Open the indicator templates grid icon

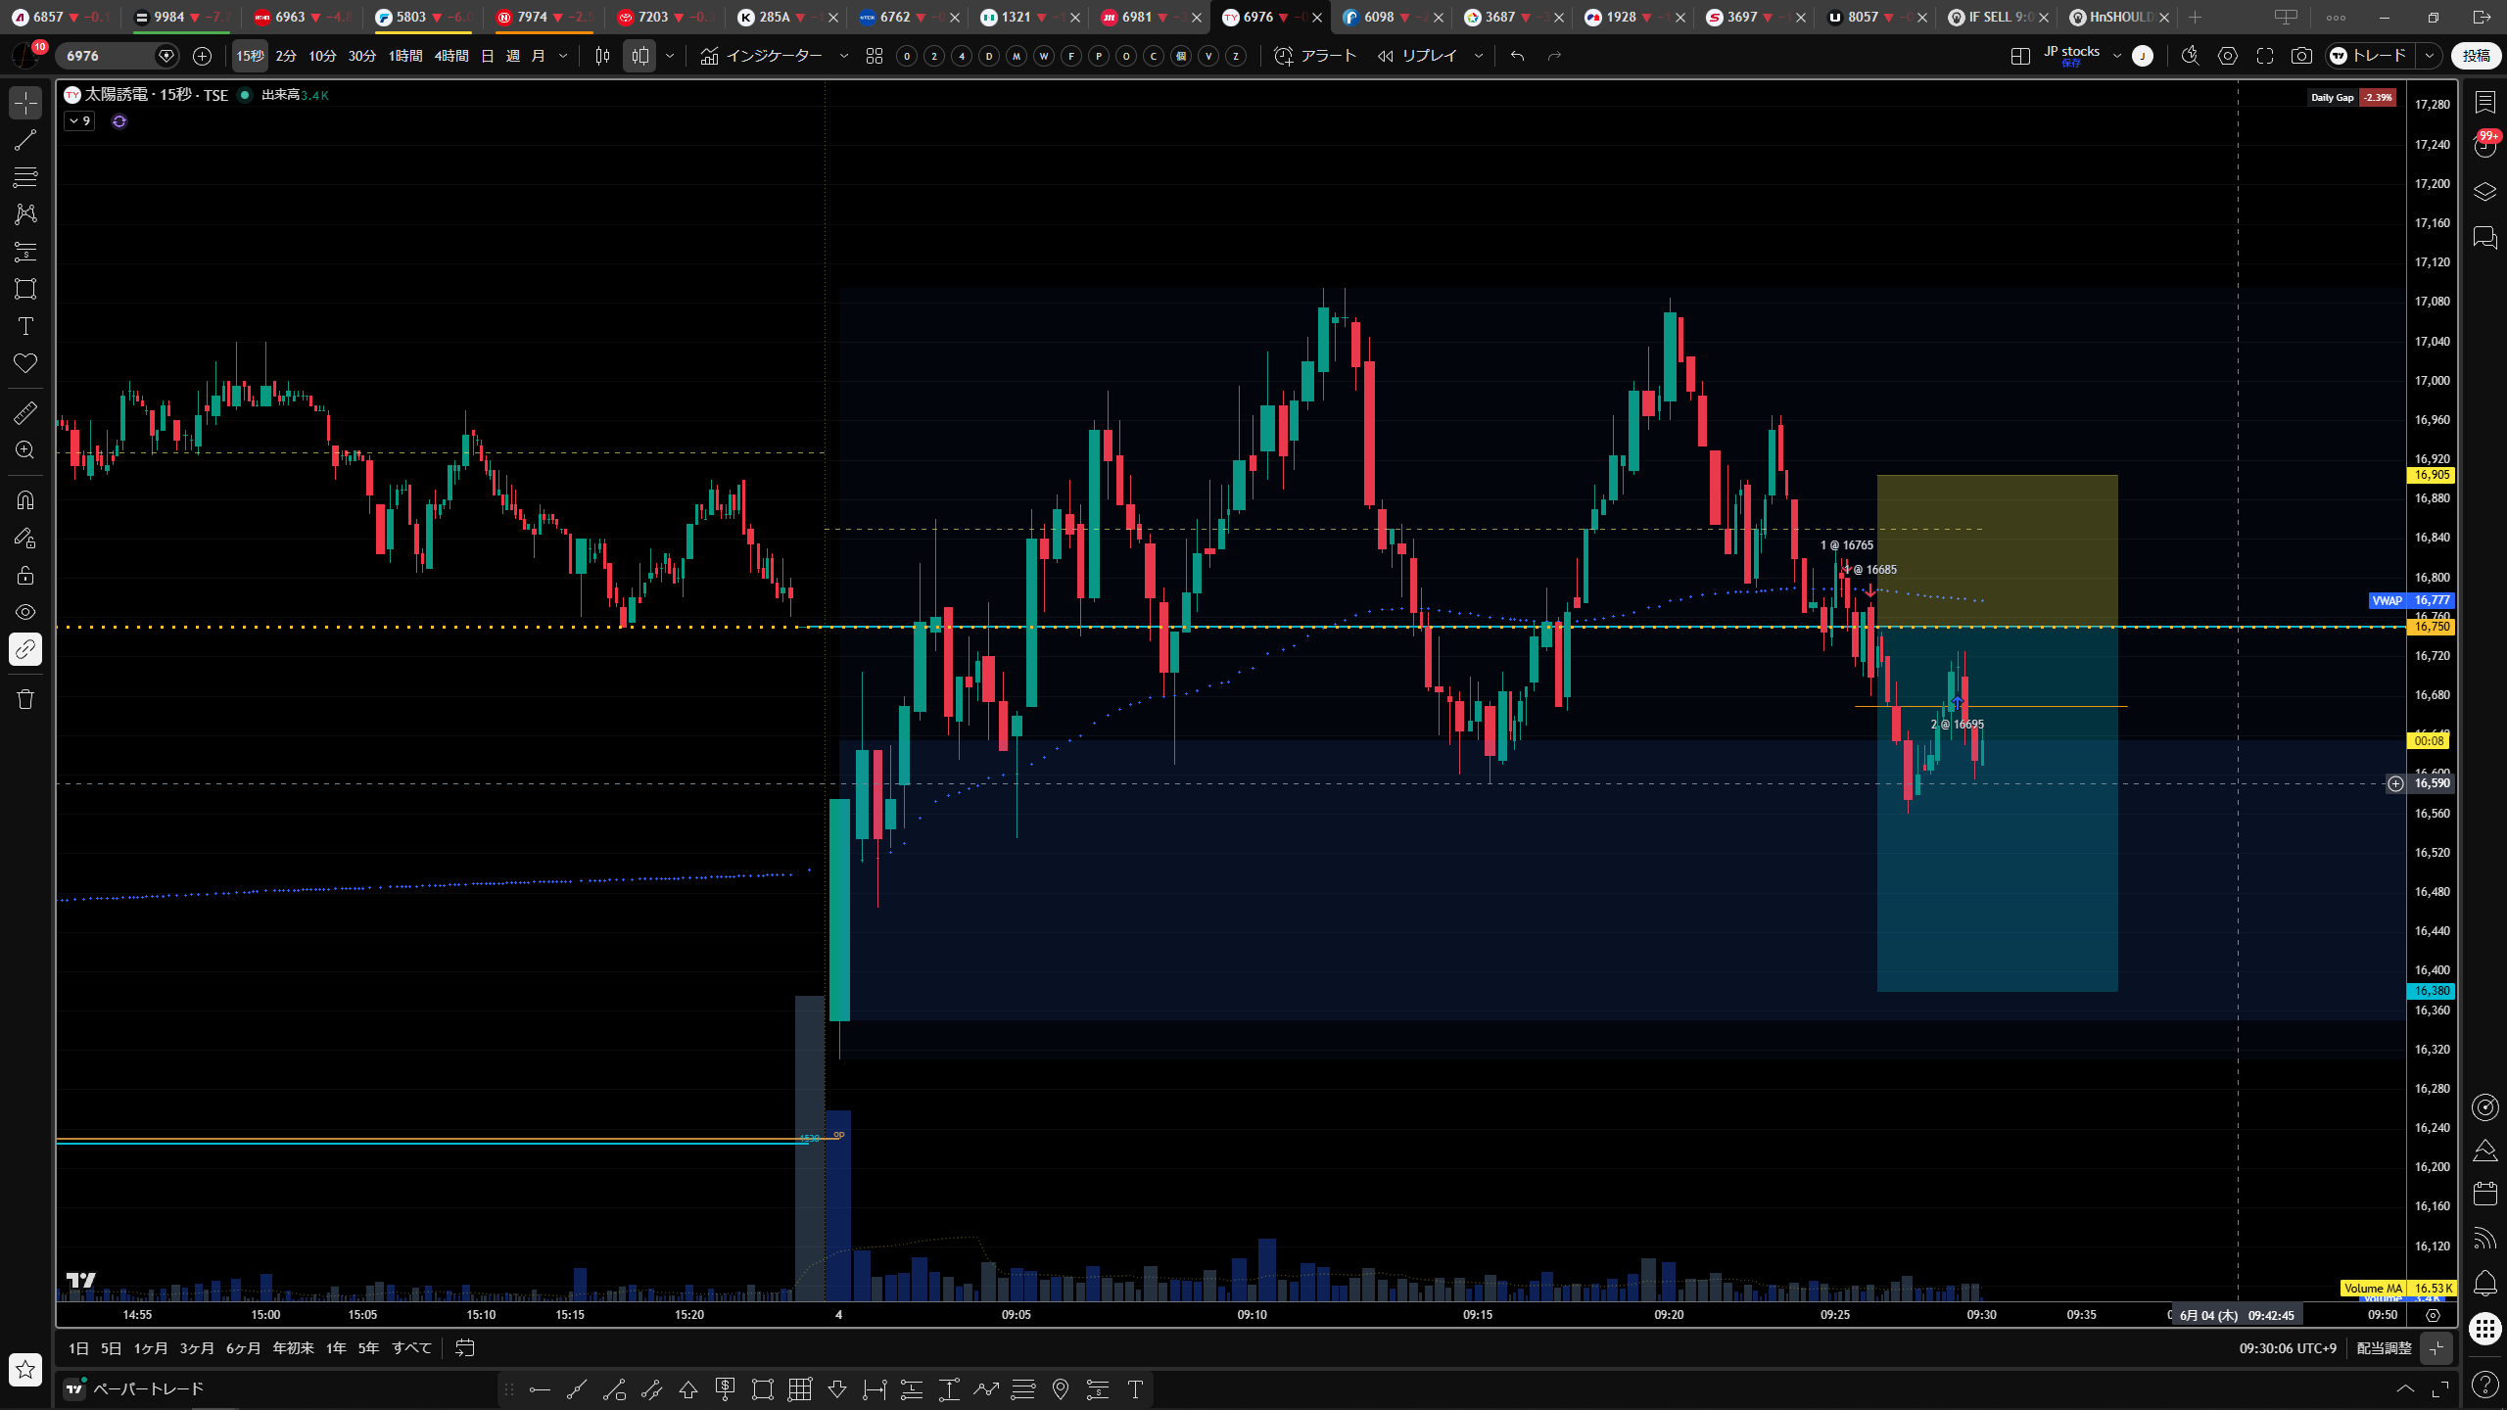click(875, 56)
